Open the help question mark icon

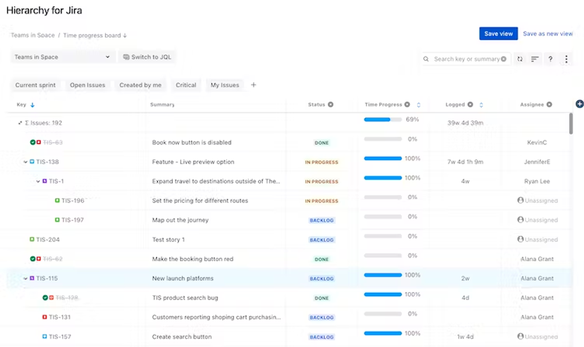551,59
